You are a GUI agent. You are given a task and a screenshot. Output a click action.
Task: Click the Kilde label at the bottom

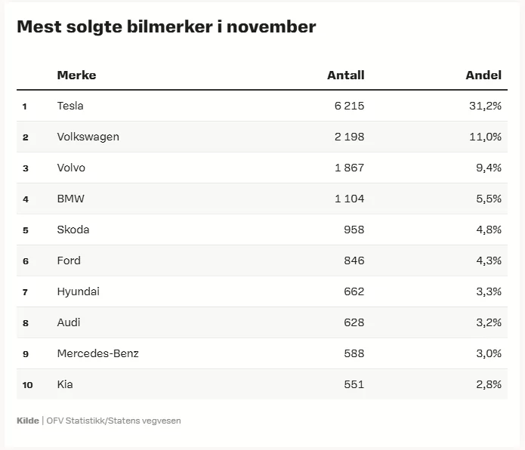click(27, 421)
